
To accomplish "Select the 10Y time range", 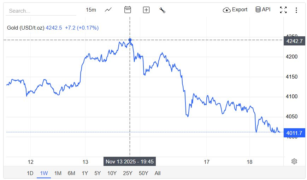I will tap(112, 173).
